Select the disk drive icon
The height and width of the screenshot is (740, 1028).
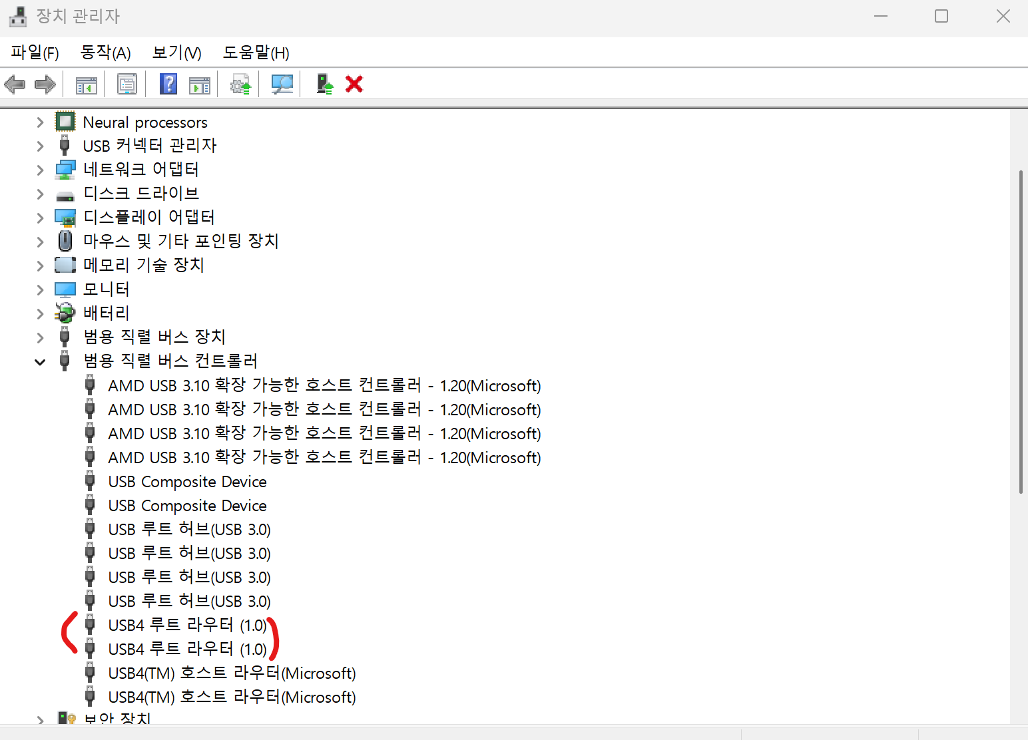pos(65,196)
